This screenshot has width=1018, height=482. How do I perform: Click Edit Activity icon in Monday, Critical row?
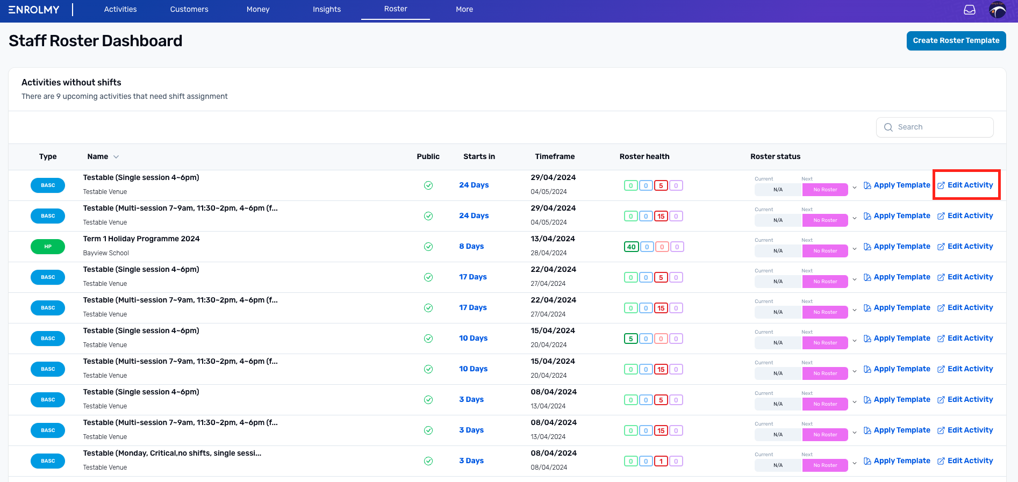(x=941, y=461)
